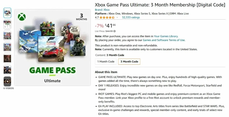
Task: View the third game grid thumbnail
Action: (7, 36)
